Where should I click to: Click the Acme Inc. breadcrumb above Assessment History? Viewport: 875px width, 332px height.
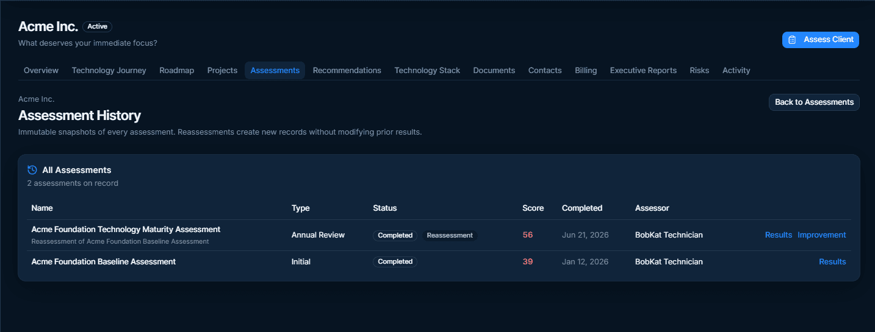pyautogui.click(x=37, y=99)
